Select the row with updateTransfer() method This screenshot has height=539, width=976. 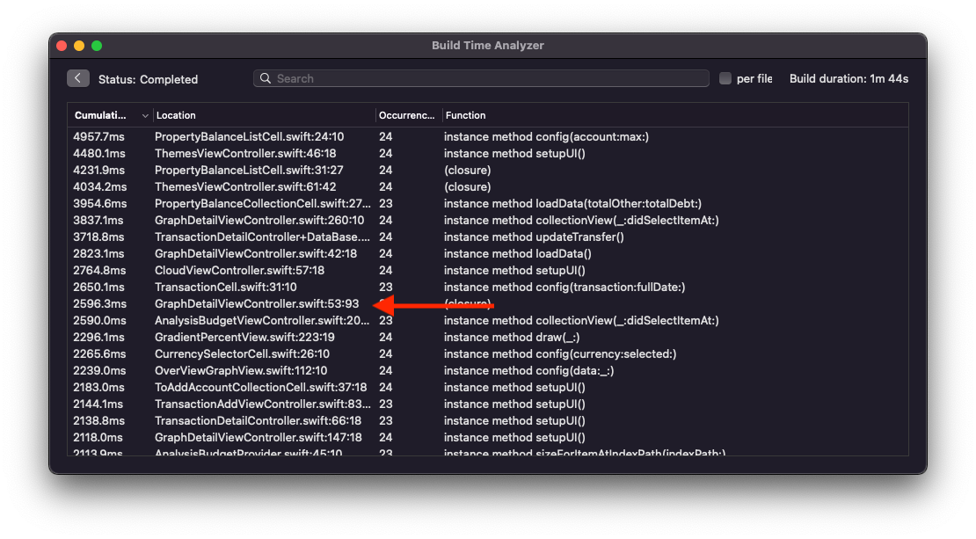(x=487, y=237)
